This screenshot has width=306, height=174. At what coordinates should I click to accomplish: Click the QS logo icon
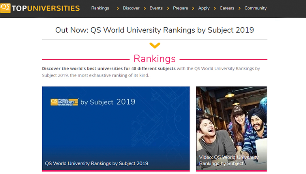click(6, 8)
